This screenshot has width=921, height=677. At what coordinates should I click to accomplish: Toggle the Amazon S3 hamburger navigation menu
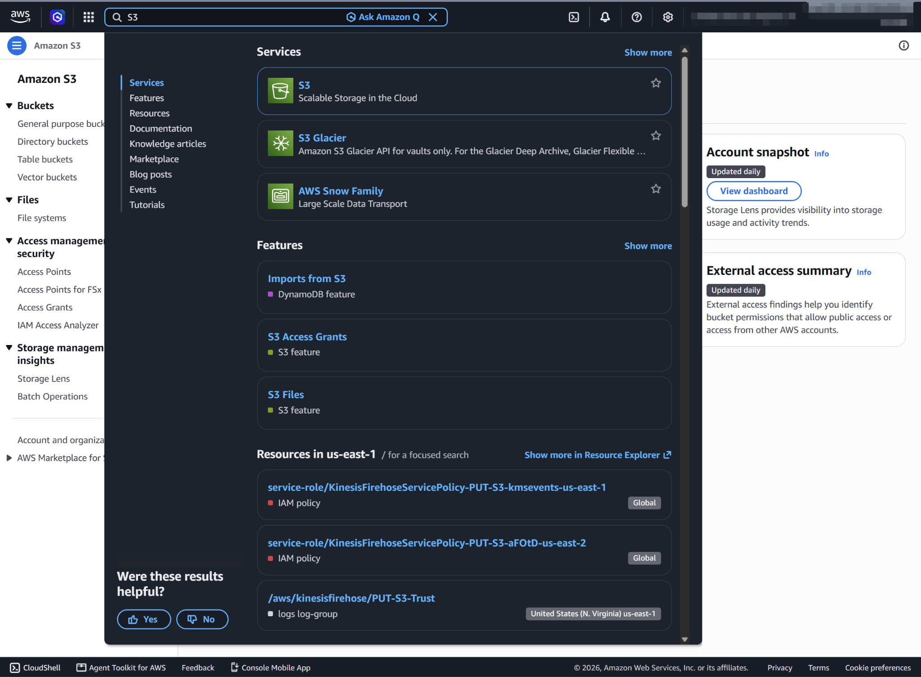coord(17,45)
